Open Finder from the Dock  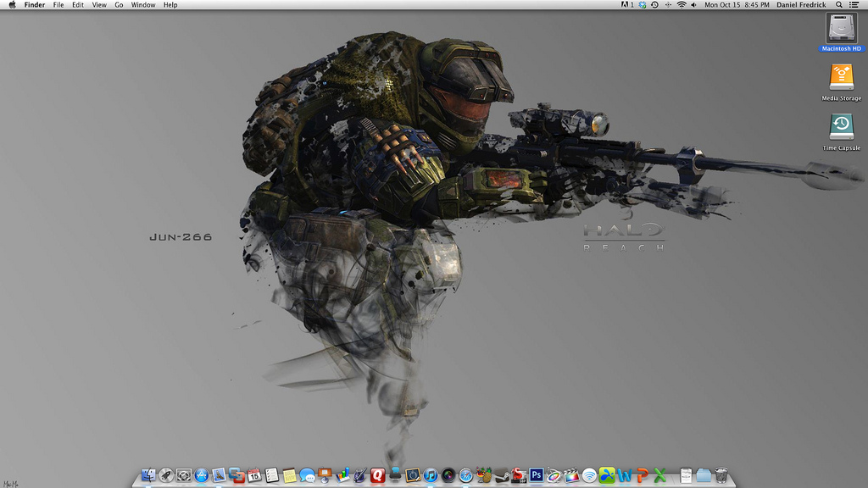click(148, 474)
